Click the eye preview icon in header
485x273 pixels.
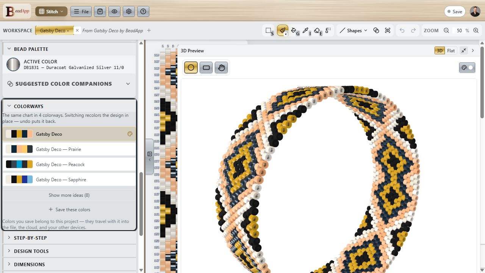pyautogui.click(x=114, y=11)
